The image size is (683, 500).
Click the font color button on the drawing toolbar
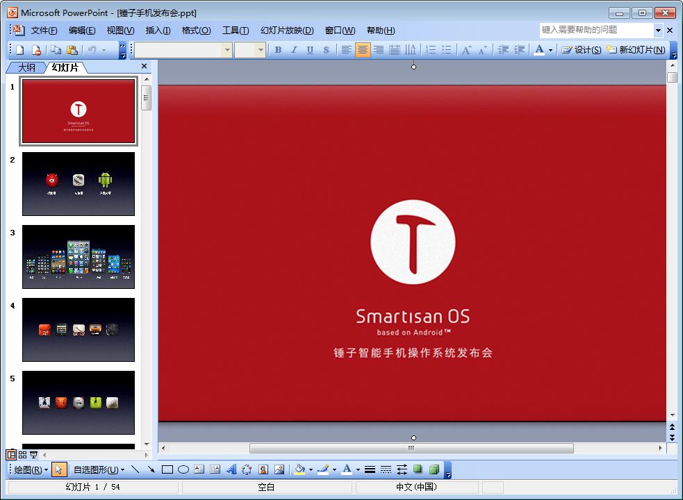[347, 469]
